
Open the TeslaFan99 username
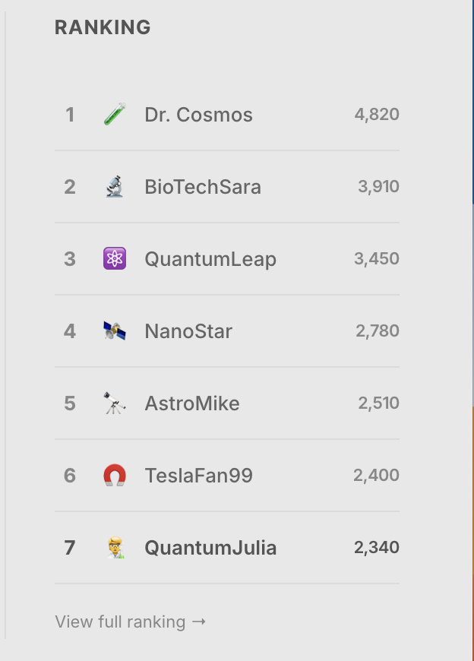198,476
